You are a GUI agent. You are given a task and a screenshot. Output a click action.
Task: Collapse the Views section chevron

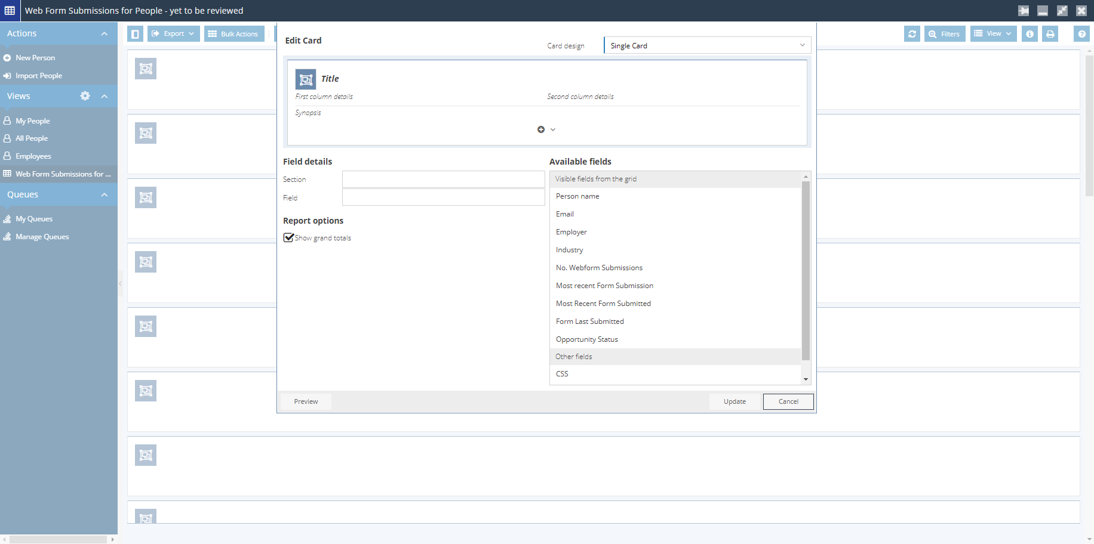point(105,96)
